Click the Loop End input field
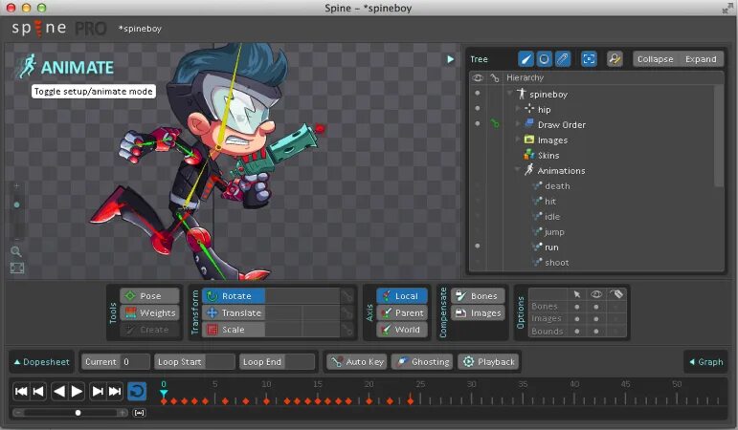738x430 pixels. click(300, 362)
